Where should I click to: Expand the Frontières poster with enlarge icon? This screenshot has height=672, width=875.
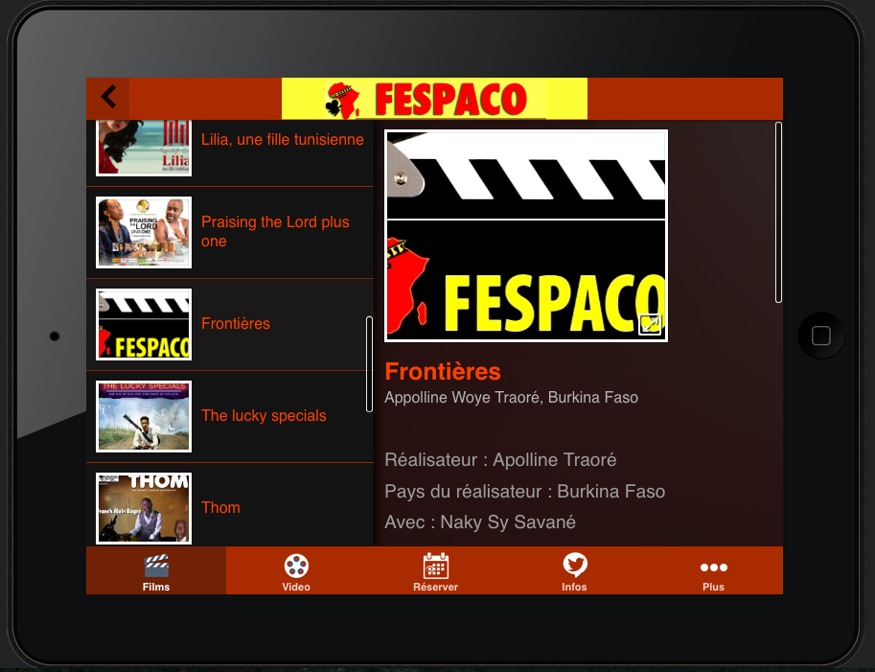(650, 325)
